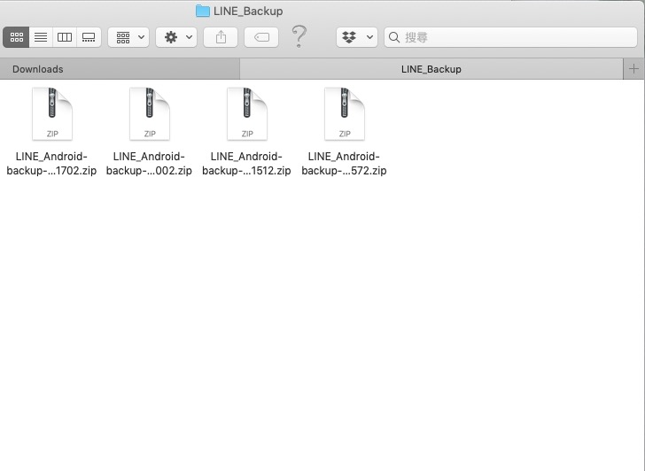Add a new Finder tab
Screen dimensions: 645x471
coord(633,69)
